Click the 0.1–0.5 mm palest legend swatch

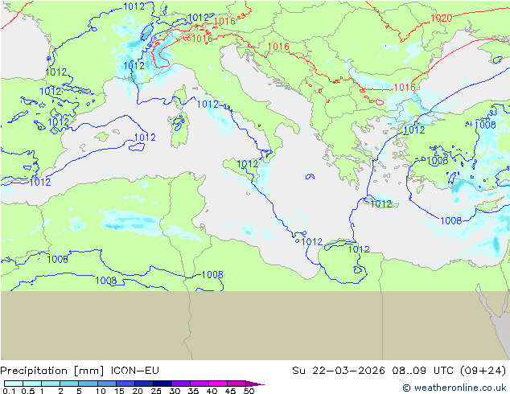pyautogui.click(x=14, y=384)
